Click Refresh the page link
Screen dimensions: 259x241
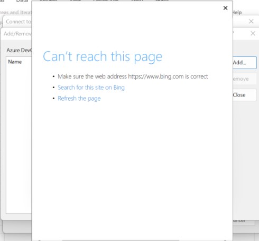coord(79,99)
